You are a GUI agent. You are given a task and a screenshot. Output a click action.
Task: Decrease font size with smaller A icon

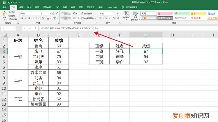click(57, 14)
